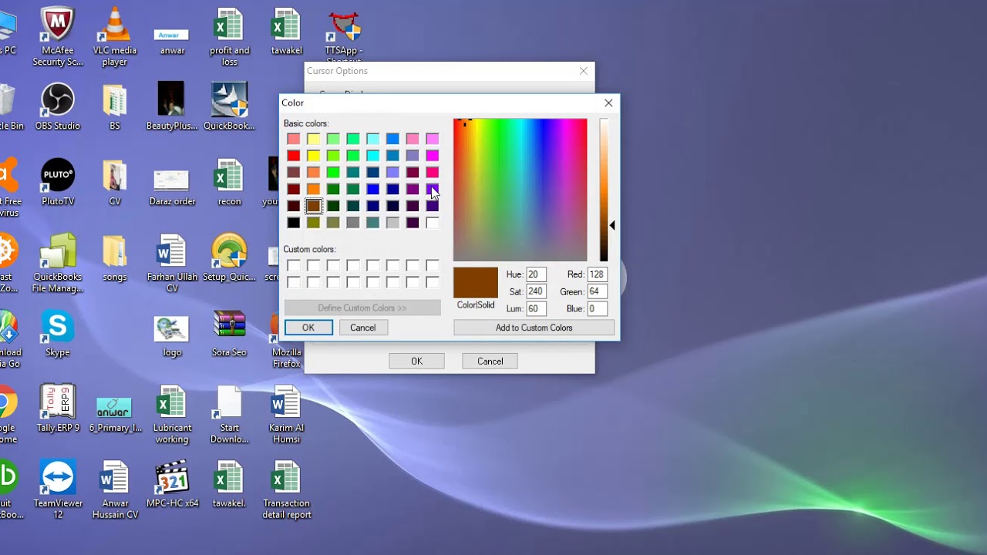Image resolution: width=987 pixels, height=555 pixels.
Task: Cancel the Color dialog
Action: tap(362, 328)
